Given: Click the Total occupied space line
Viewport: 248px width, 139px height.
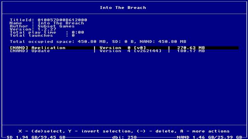Looking at the screenshot, I should (98, 42).
